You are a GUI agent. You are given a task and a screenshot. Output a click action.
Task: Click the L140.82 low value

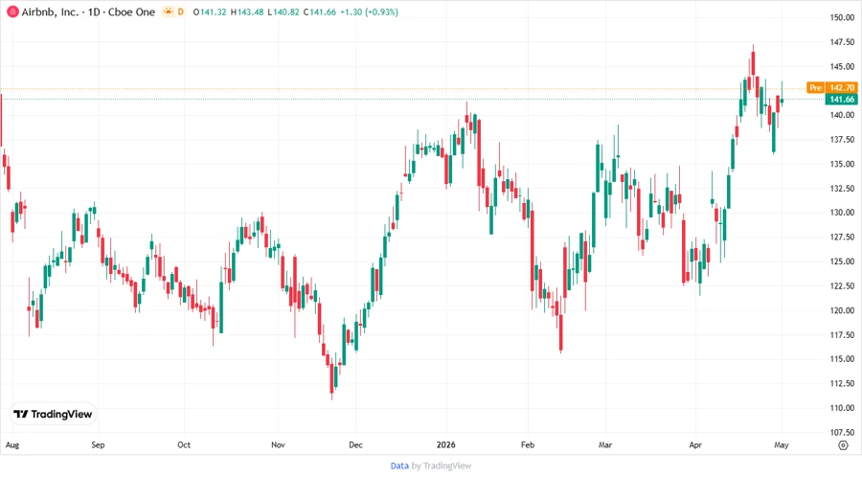coord(284,11)
